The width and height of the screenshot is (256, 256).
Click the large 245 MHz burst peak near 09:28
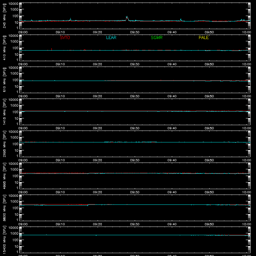pos(127,18)
